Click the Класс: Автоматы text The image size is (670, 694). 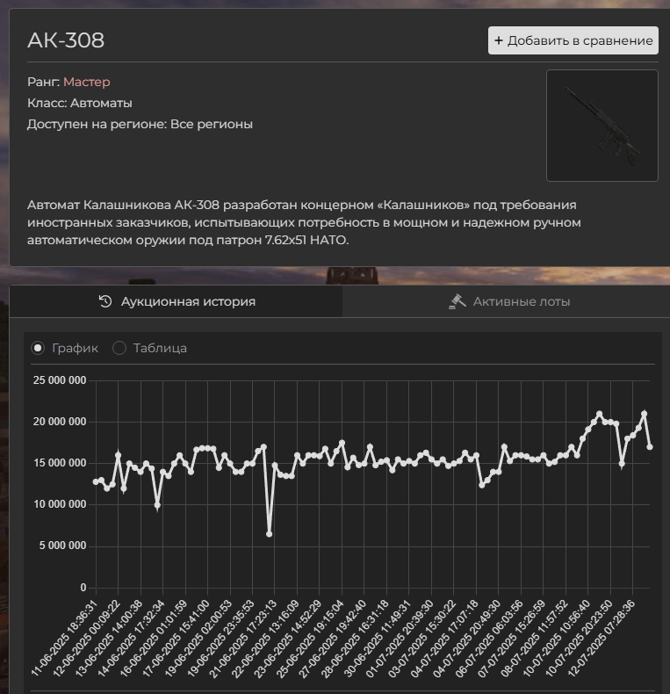click(80, 103)
